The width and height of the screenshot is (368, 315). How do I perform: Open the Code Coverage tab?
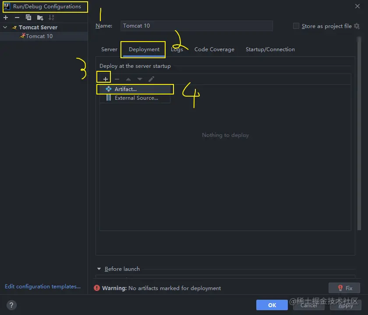point(214,49)
